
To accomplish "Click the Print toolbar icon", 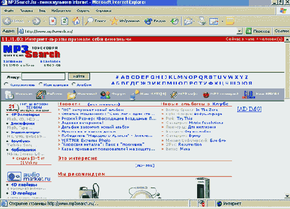I will click(x=202, y=21).
